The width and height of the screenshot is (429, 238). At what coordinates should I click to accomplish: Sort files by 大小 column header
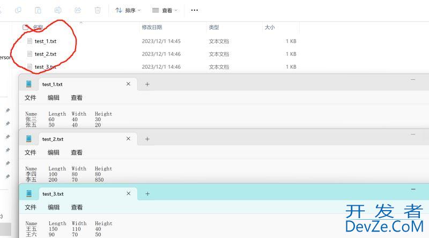pos(270,27)
